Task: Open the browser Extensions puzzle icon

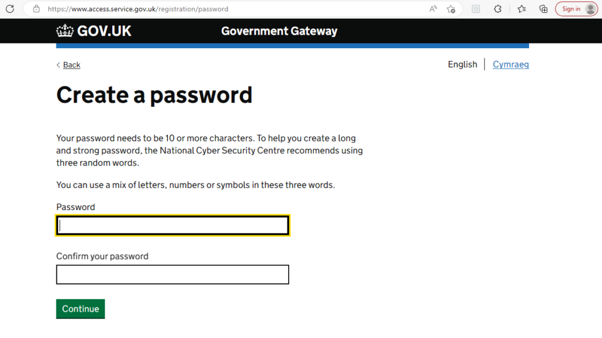Action: coord(497,9)
